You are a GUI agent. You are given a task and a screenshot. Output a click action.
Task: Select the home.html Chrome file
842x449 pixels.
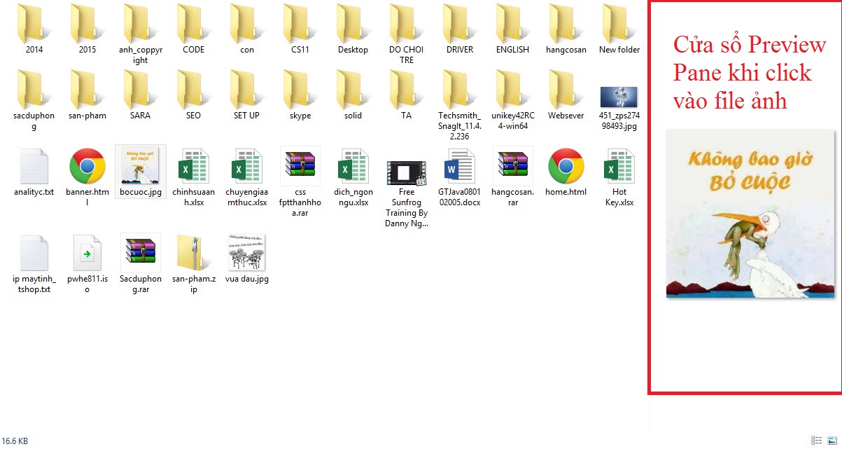(x=566, y=172)
